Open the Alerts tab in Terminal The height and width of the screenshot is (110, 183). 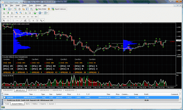point(28,104)
